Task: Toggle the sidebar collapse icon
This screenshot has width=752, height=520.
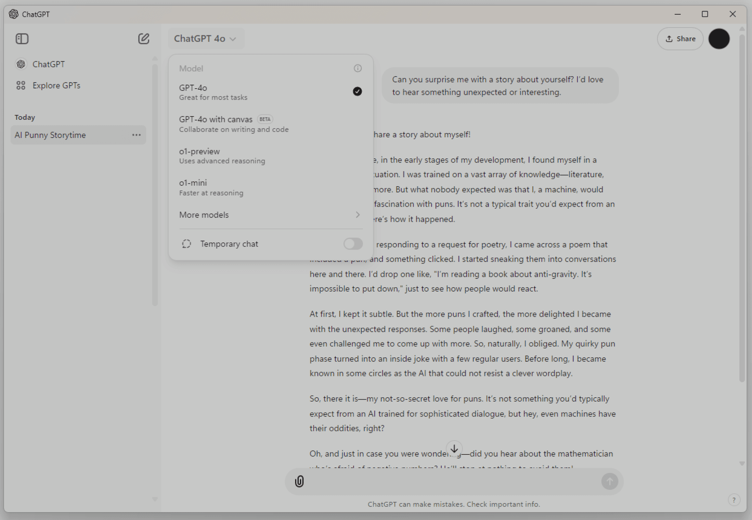Action: (x=22, y=39)
